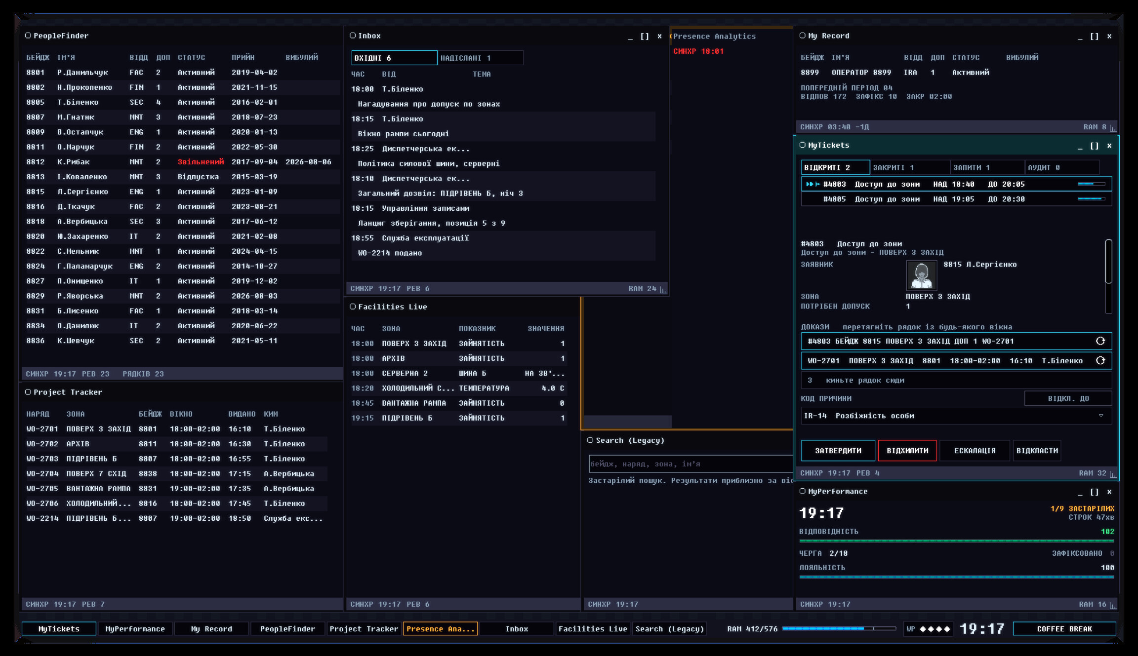Click the circle icon in the PeopleFinder title bar
1138x656 pixels.
(x=28, y=36)
